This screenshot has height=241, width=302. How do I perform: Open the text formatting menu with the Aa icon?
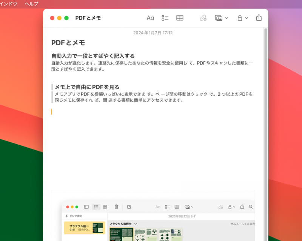pyautogui.click(x=150, y=17)
